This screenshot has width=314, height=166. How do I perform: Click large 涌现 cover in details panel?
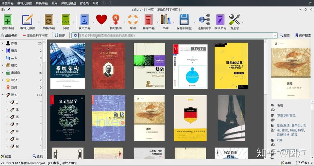pos(291,69)
